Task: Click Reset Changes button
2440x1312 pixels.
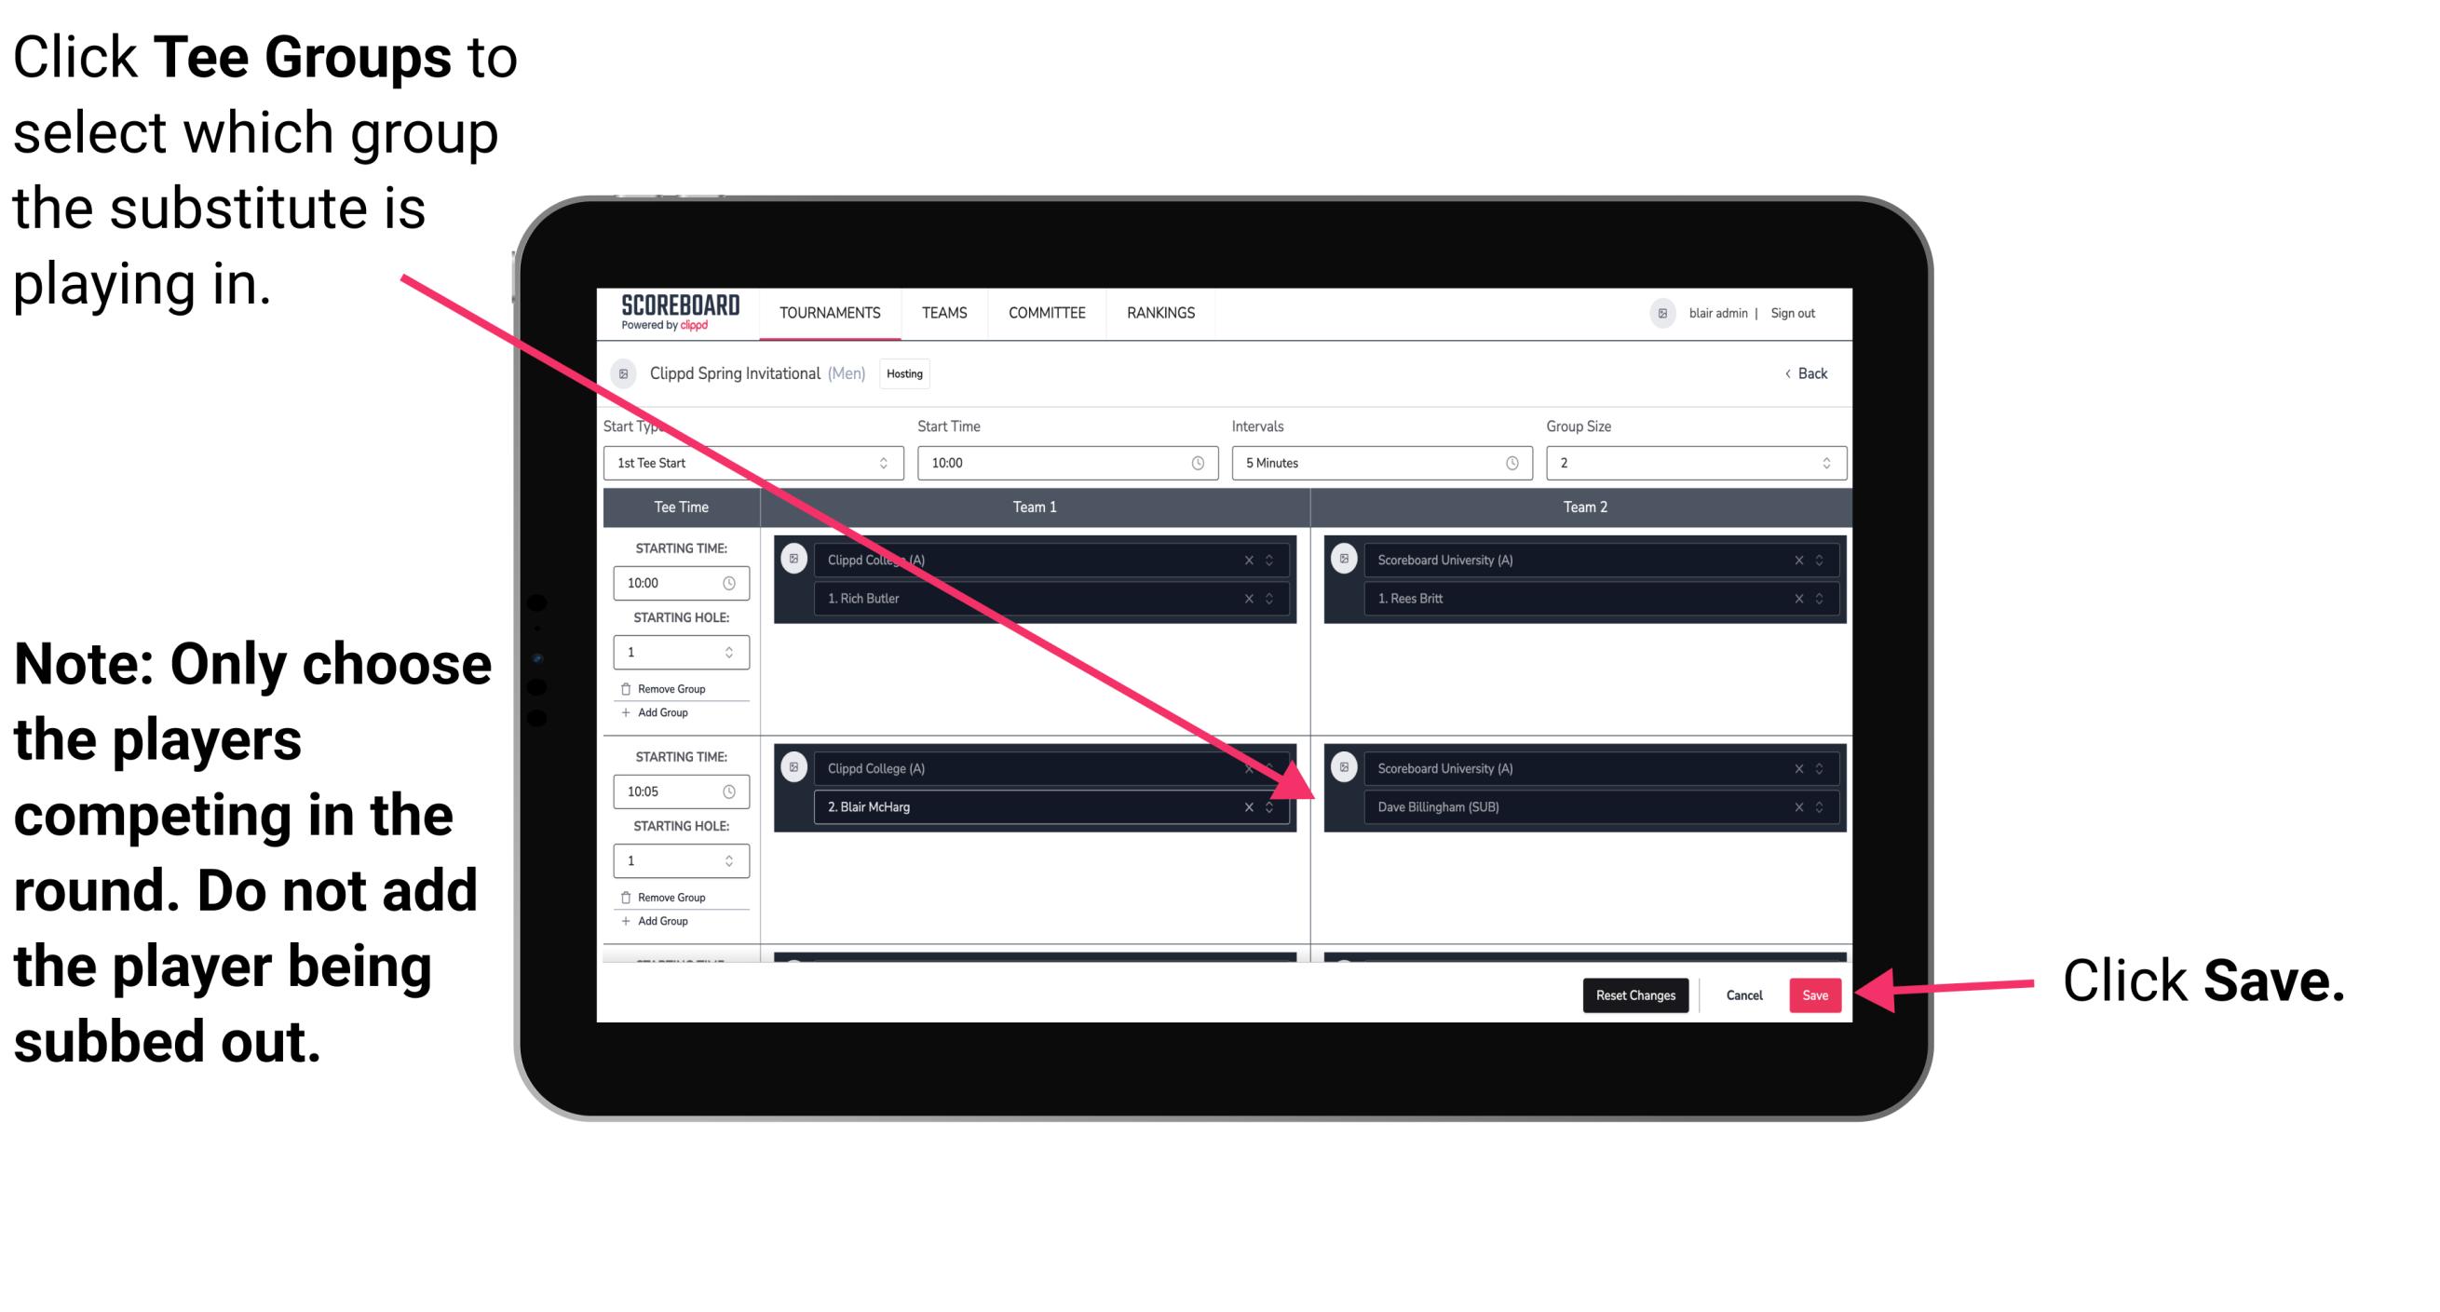Action: click(1633, 995)
